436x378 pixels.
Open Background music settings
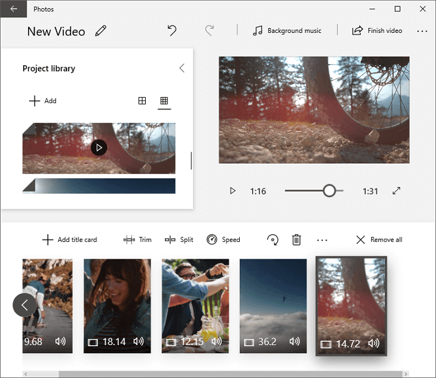click(x=286, y=31)
